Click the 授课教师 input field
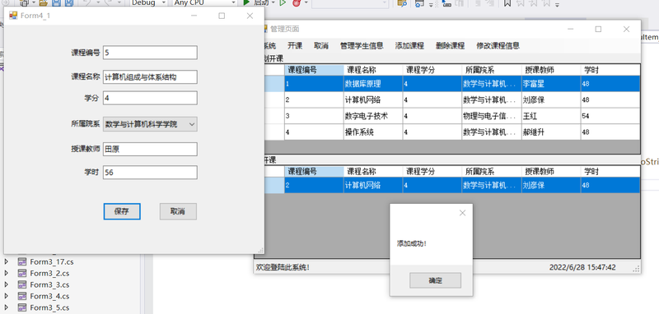 click(150, 149)
